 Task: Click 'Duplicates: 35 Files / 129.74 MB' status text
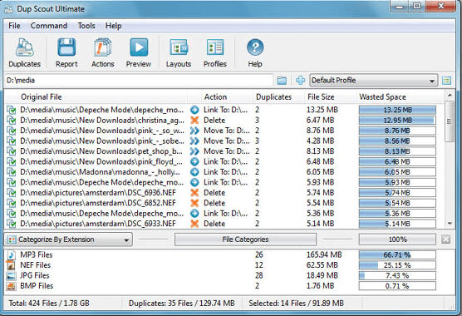[181, 304]
